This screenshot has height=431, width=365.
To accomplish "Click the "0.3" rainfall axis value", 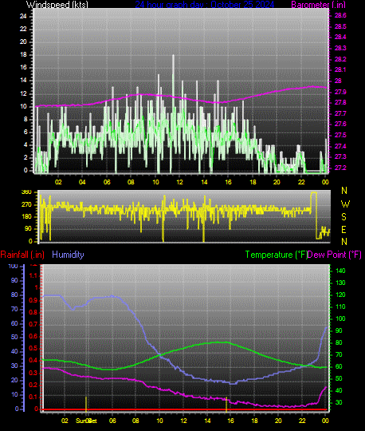I will click(33, 373).
